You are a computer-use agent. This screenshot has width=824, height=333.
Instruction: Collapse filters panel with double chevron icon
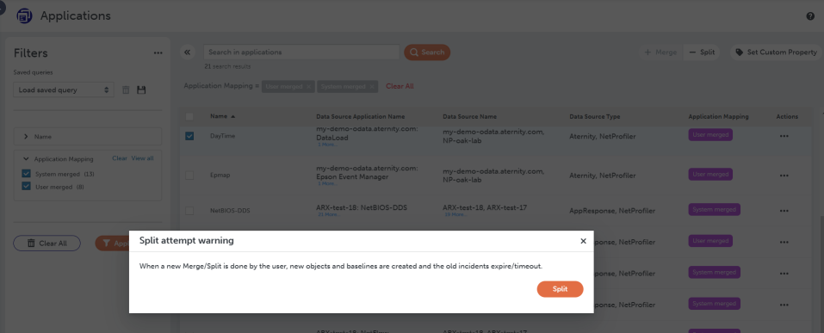pos(188,52)
